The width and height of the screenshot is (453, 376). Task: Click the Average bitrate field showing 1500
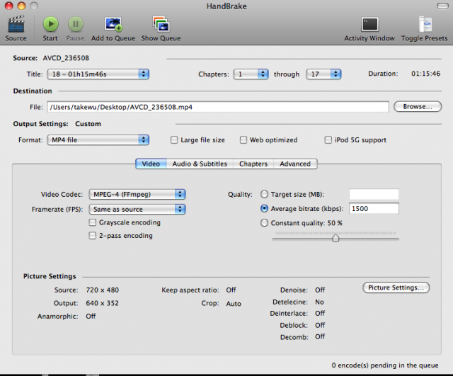(374, 208)
